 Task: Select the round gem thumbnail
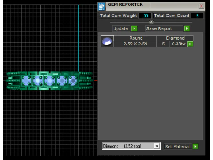(107, 41)
